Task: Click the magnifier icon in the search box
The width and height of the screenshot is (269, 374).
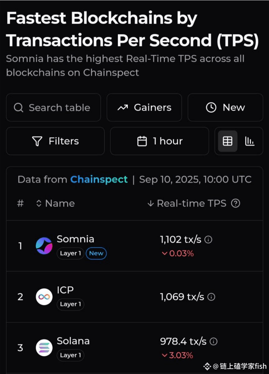Action: [x=19, y=108]
